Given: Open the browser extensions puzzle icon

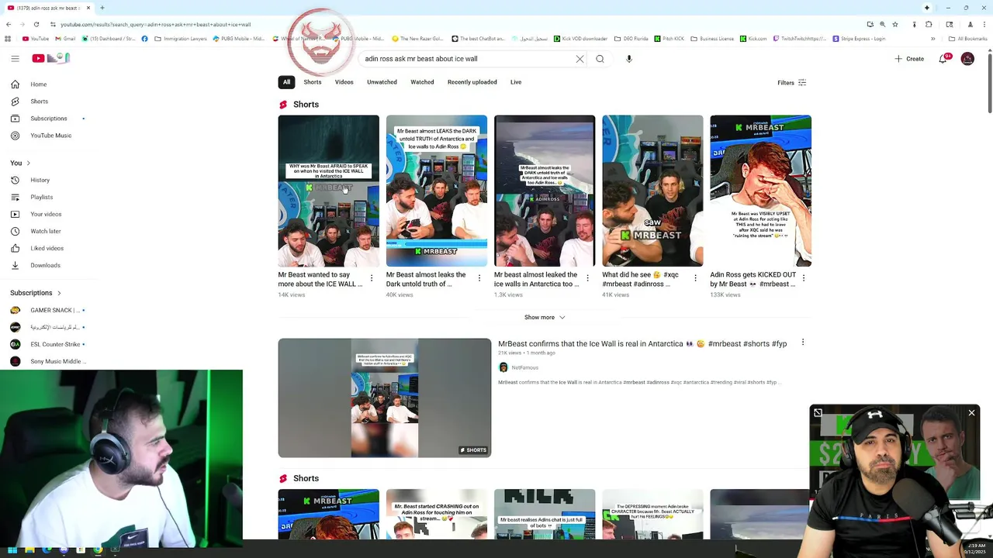Looking at the screenshot, I should (x=927, y=24).
